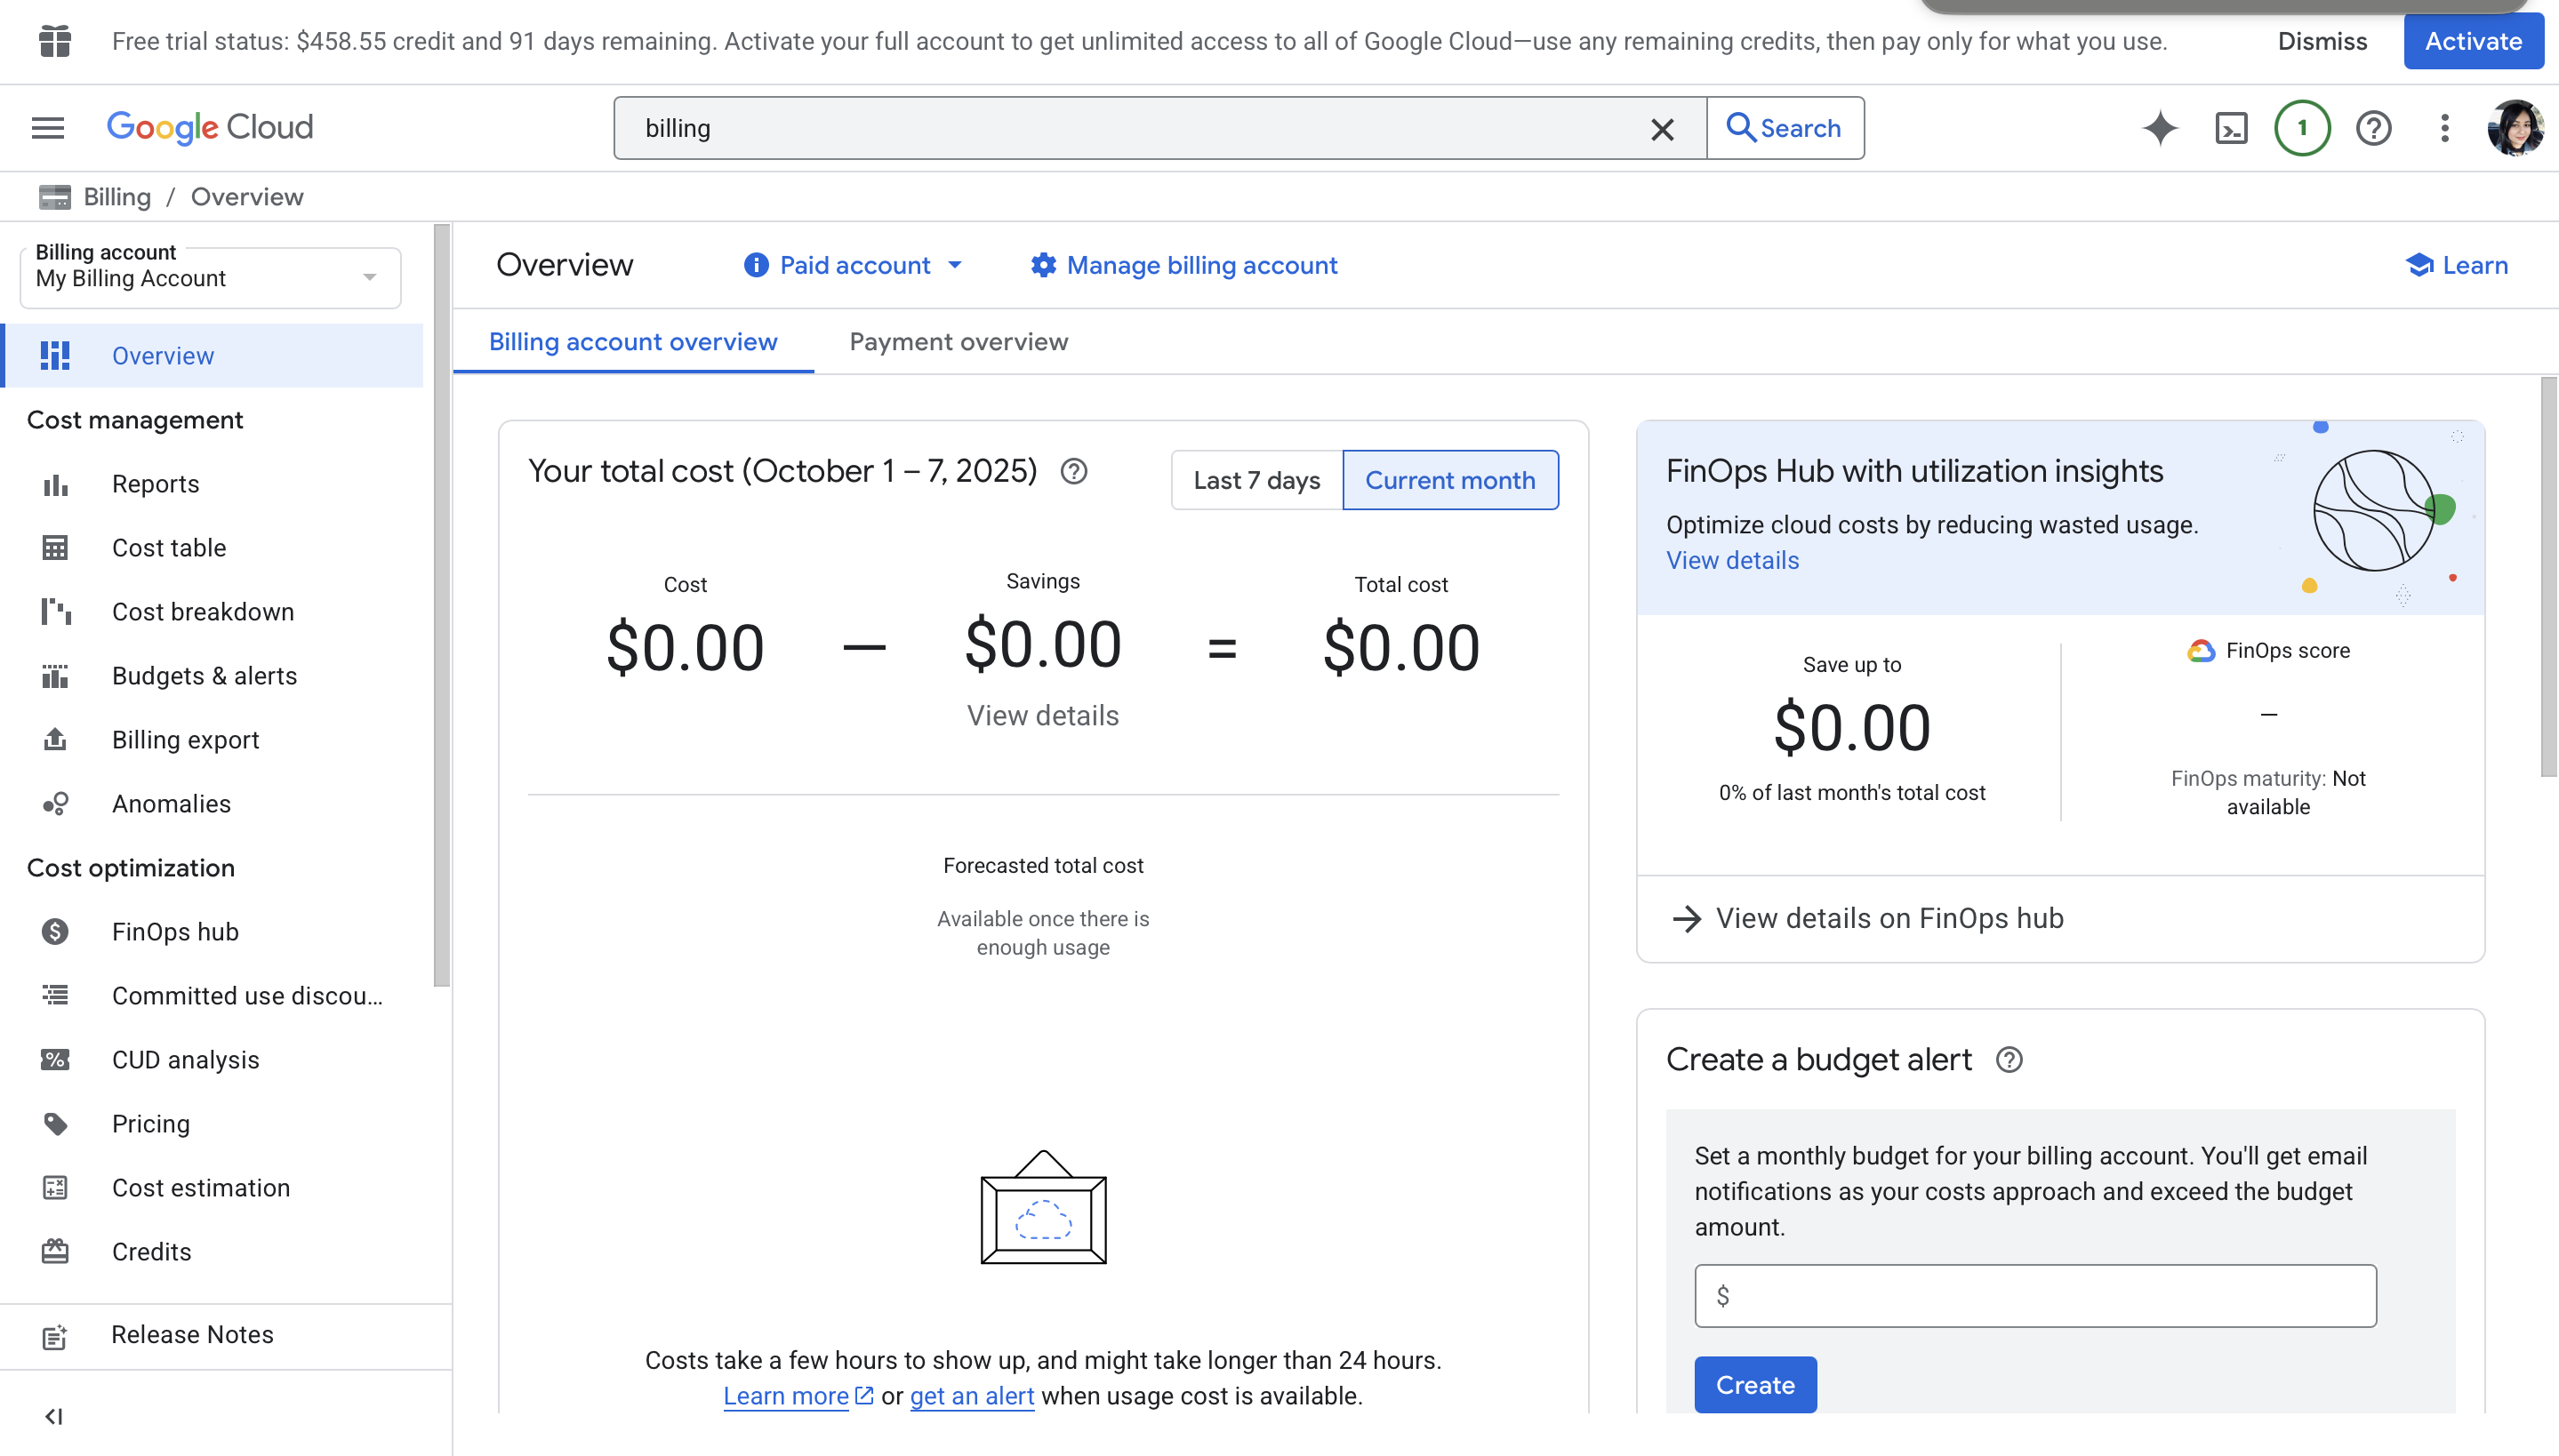2559x1456 pixels.
Task: Open Budgets & alerts in sidebar
Action: click(x=204, y=676)
